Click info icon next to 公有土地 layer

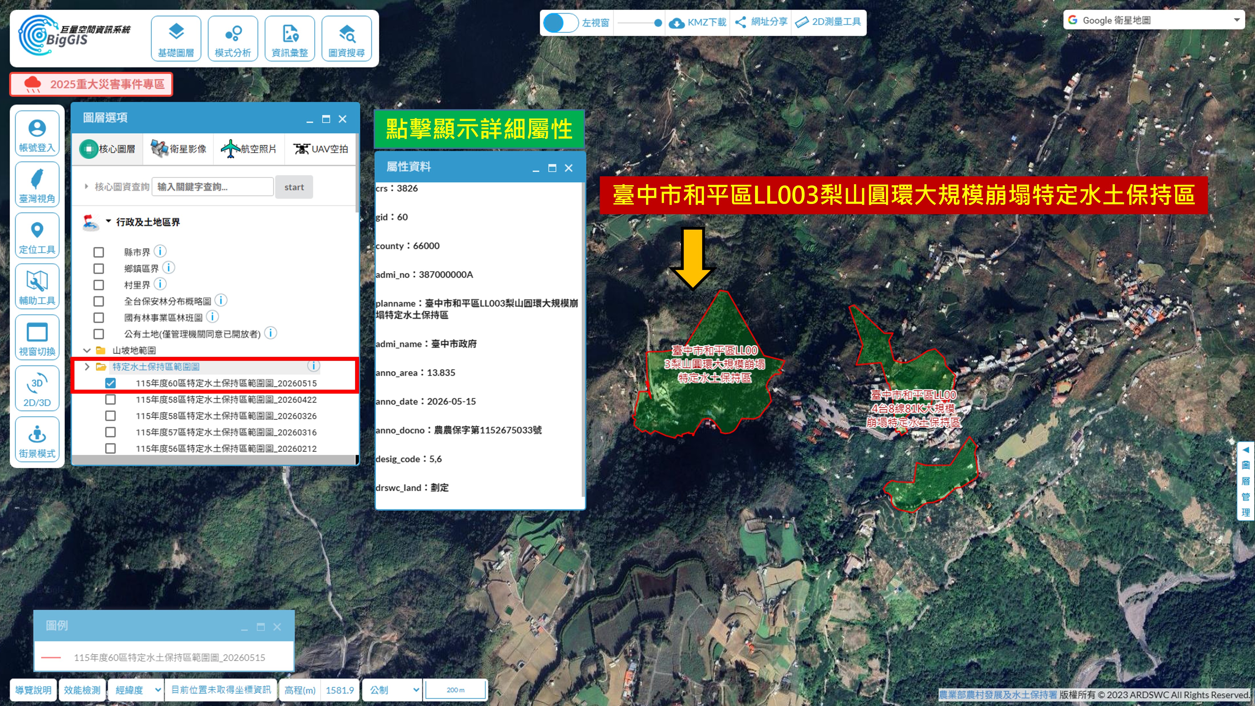pos(270,333)
